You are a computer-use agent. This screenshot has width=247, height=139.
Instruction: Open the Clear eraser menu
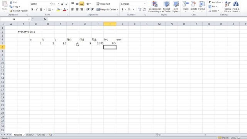(213, 11)
